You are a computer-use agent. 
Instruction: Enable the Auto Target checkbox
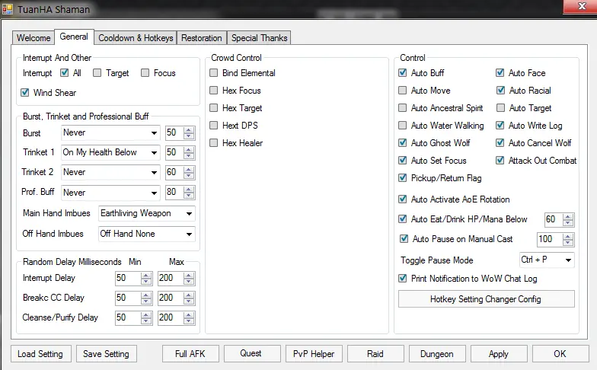click(500, 108)
